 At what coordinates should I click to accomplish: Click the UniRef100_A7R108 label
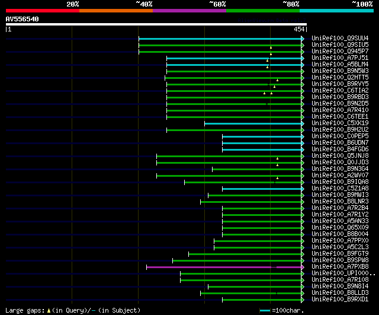pyautogui.click(x=340, y=280)
